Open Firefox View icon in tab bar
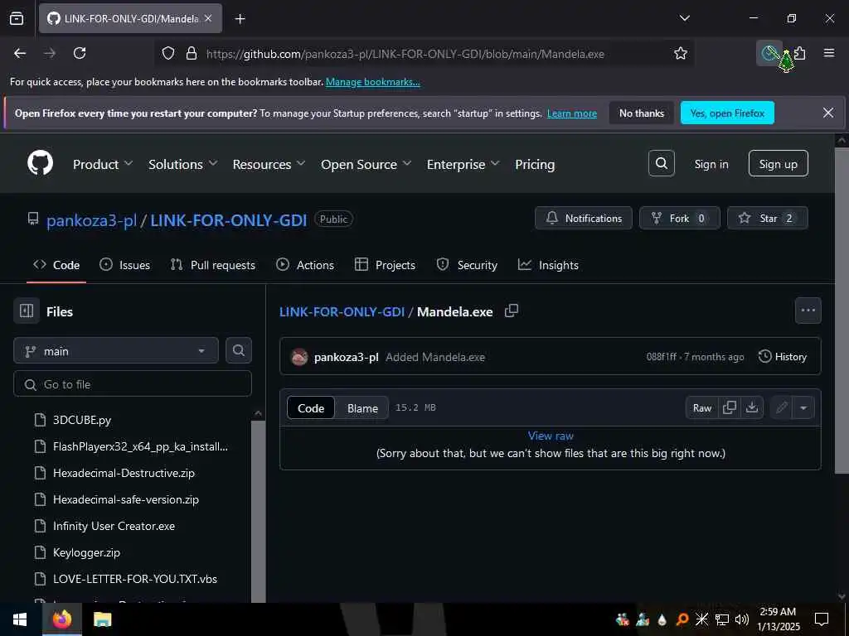 17,18
